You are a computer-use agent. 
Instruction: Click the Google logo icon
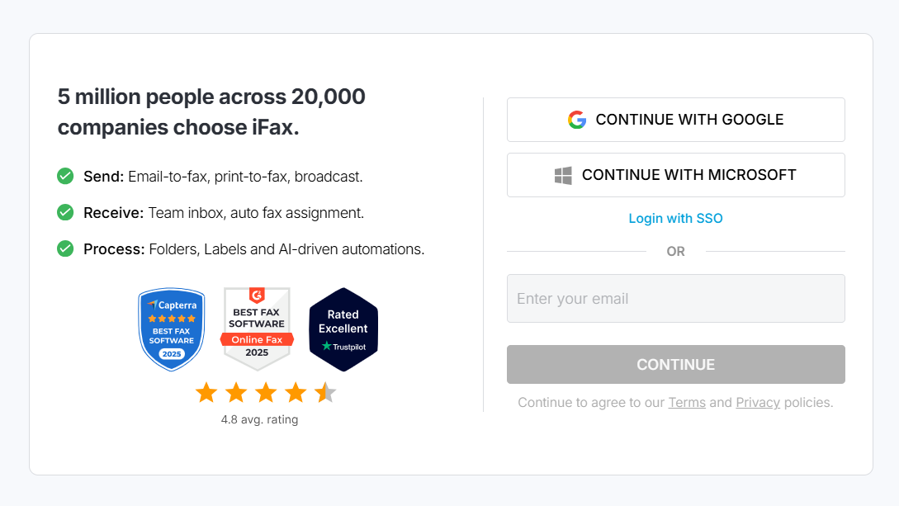click(577, 120)
